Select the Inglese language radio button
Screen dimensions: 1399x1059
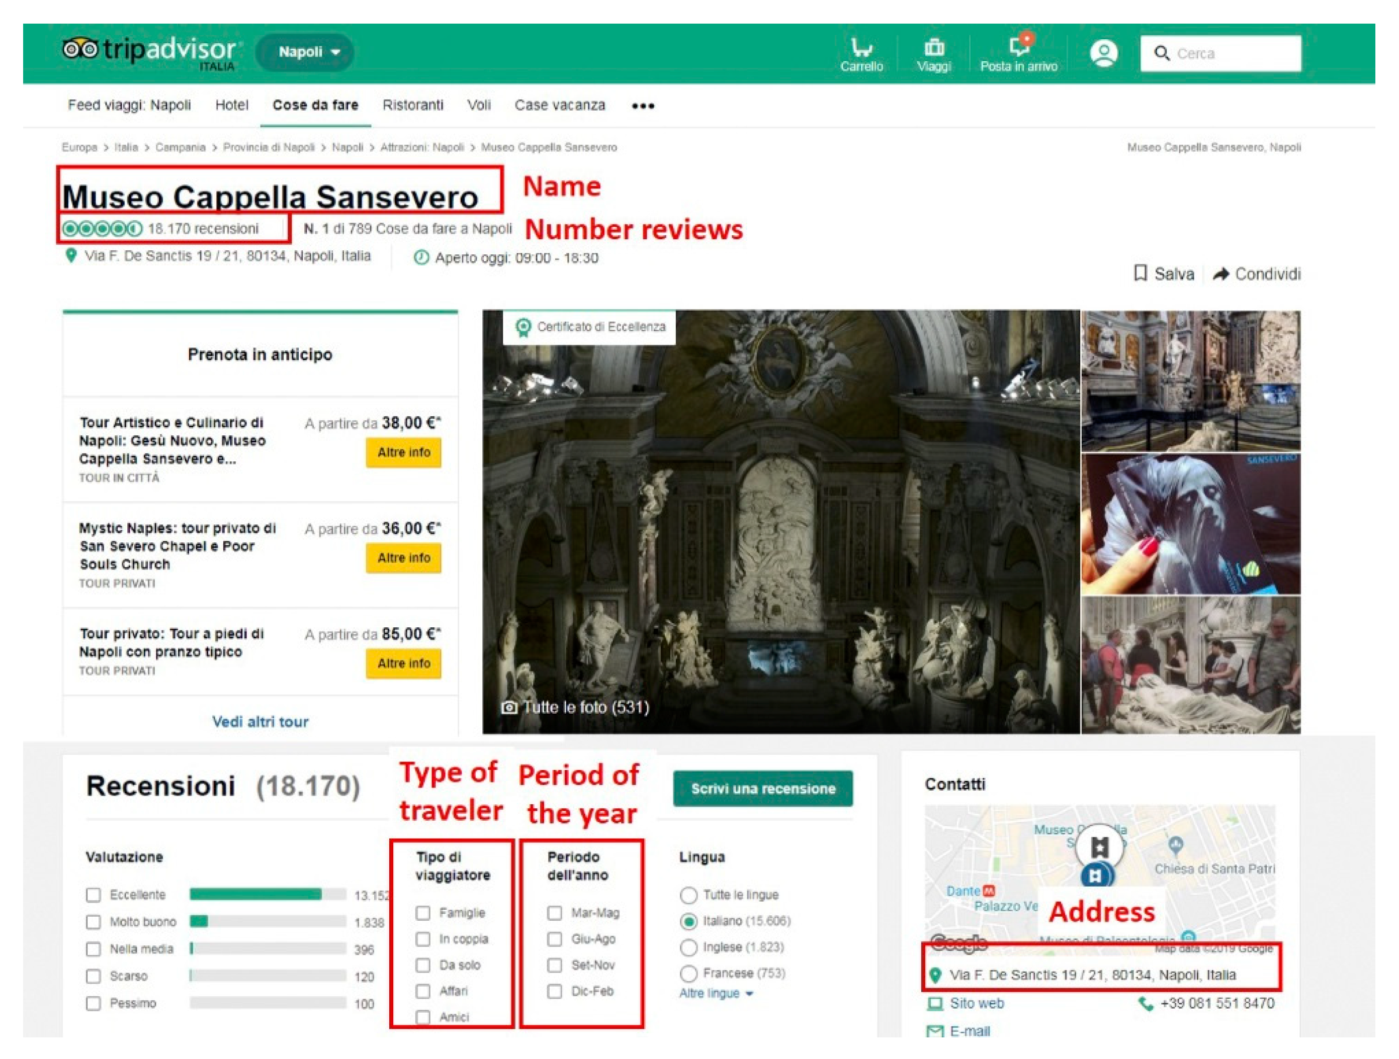[688, 947]
